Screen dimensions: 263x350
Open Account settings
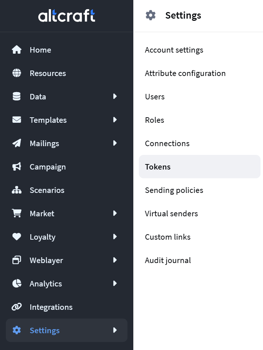pyautogui.click(x=174, y=50)
